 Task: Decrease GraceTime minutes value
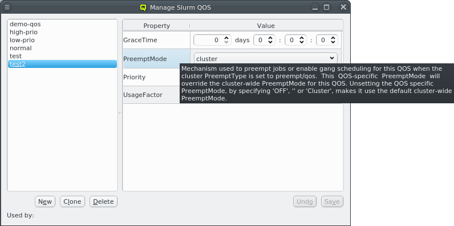pos(302,42)
